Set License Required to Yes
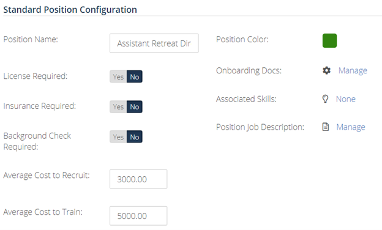382x230 pixels. coord(118,76)
